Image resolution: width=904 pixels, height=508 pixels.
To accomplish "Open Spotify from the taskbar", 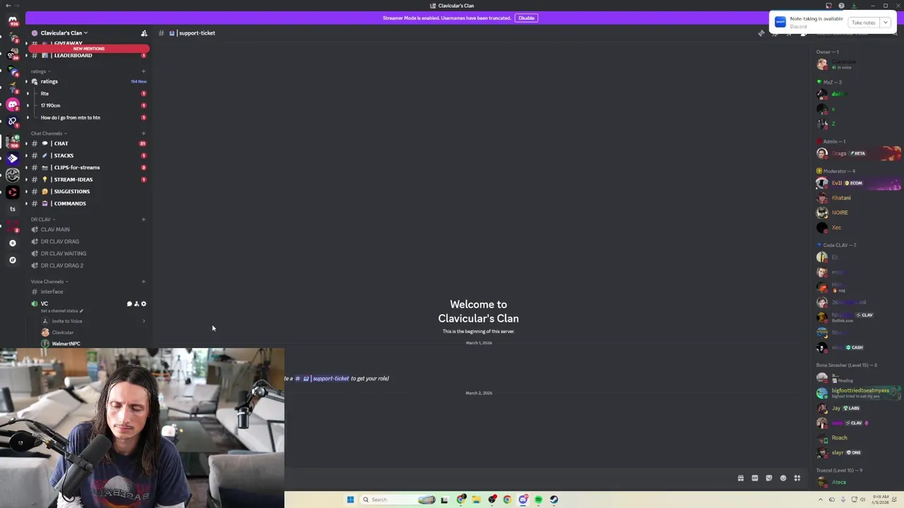I will (x=538, y=500).
